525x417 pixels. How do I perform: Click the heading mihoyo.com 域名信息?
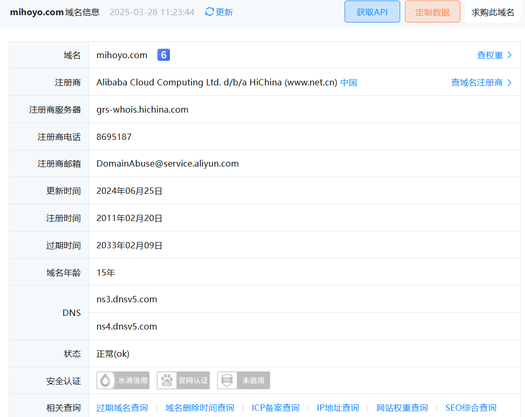tap(55, 12)
